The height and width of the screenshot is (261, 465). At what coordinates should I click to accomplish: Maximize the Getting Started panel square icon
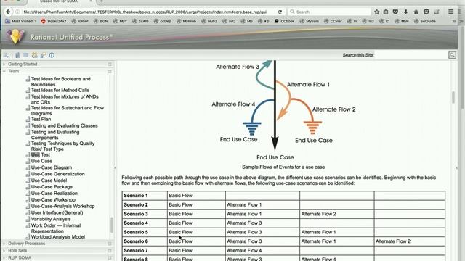click(x=110, y=65)
